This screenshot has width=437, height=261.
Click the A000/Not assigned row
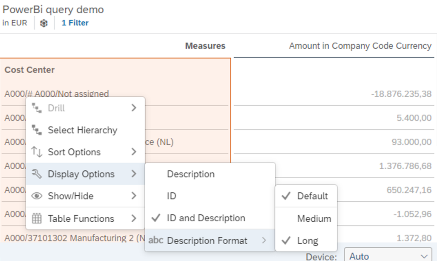[56, 93]
